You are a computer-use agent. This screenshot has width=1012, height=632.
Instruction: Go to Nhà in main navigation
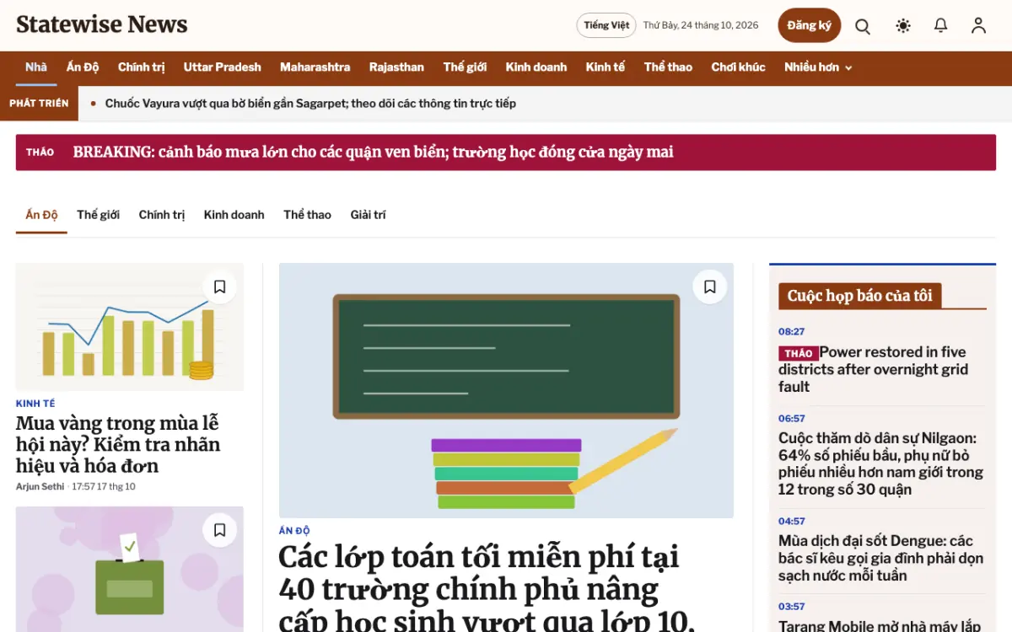tap(36, 67)
